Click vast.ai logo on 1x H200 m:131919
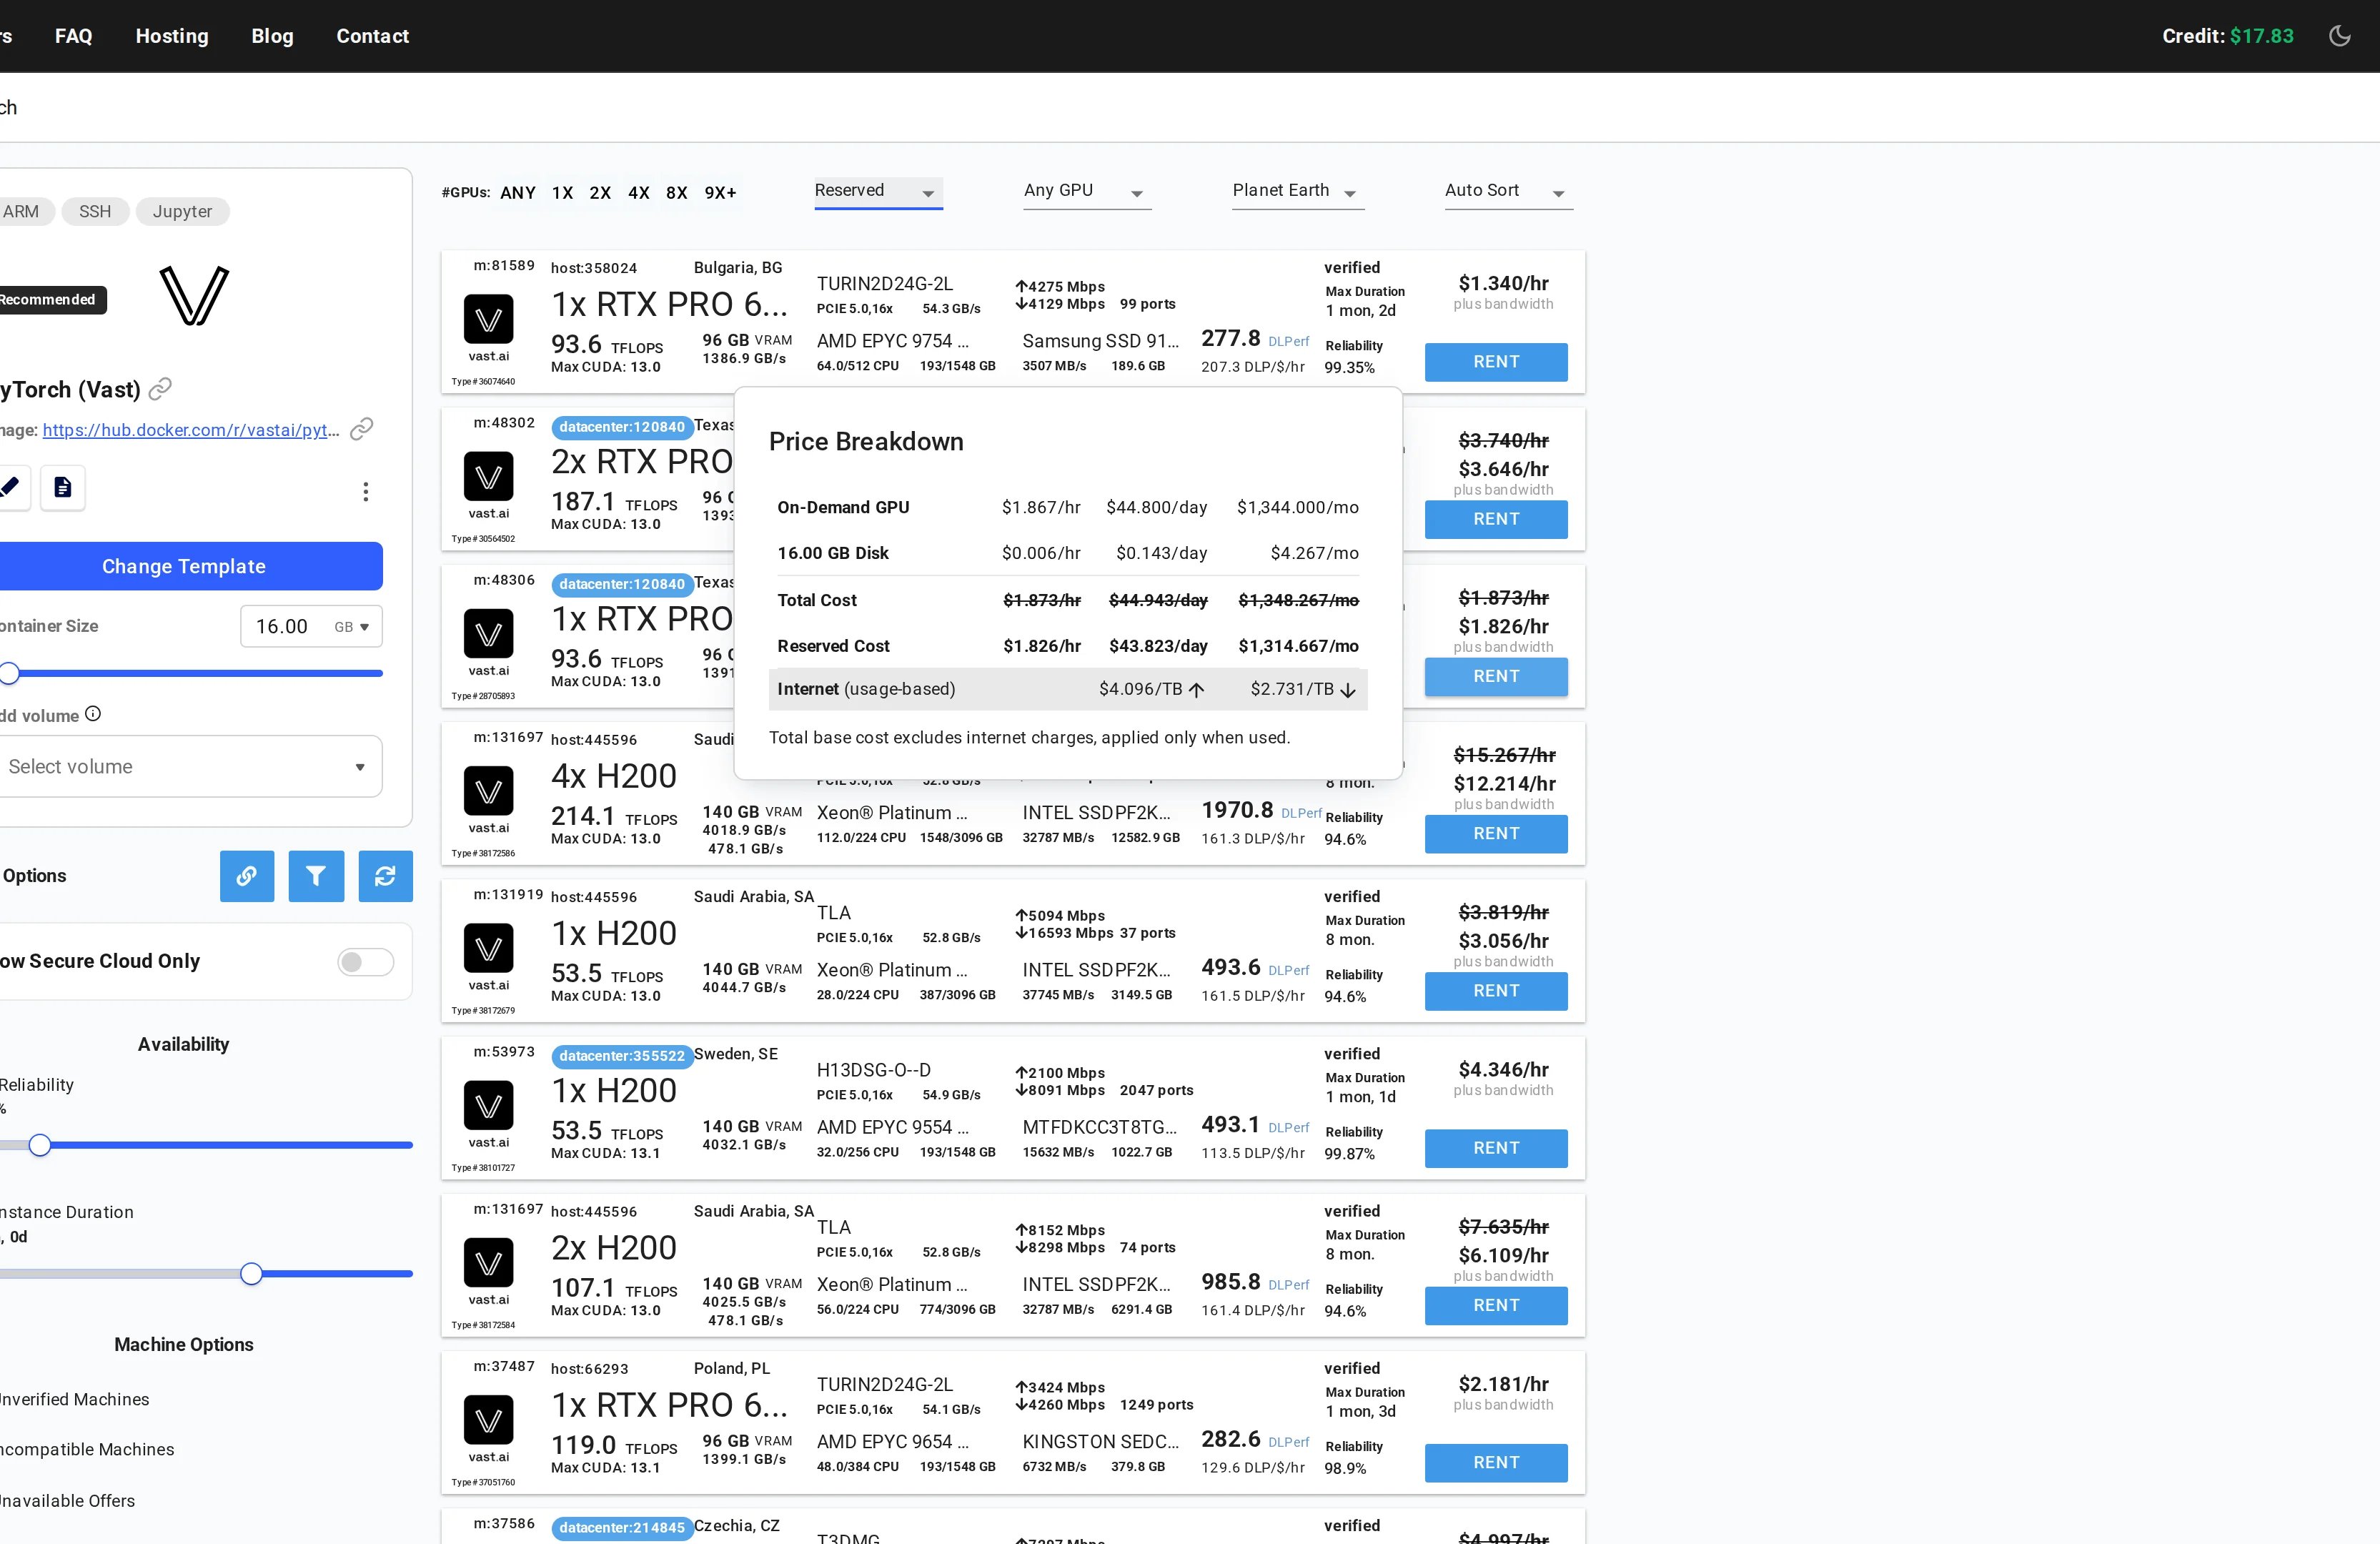The height and width of the screenshot is (1544, 2380). [x=488, y=948]
